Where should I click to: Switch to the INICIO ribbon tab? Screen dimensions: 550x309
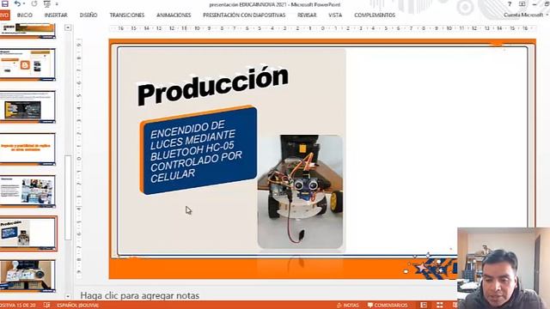[x=25, y=15]
